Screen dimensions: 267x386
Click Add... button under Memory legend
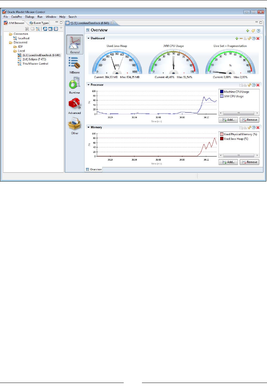228,162
